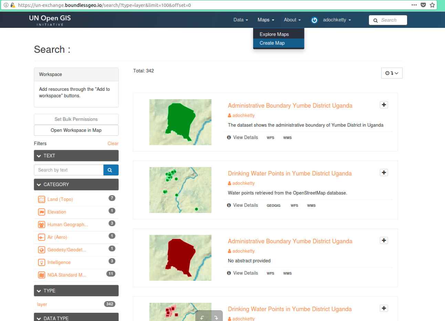
Task: Click the user avatar power icon
Action: (x=314, y=20)
